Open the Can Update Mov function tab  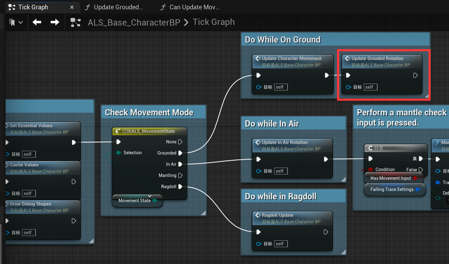pos(190,7)
